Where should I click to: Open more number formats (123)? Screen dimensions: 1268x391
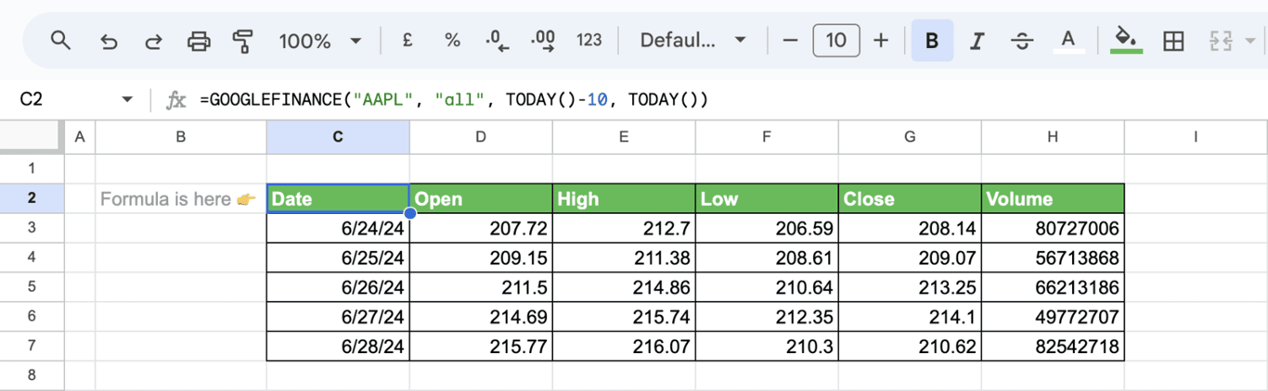589,41
